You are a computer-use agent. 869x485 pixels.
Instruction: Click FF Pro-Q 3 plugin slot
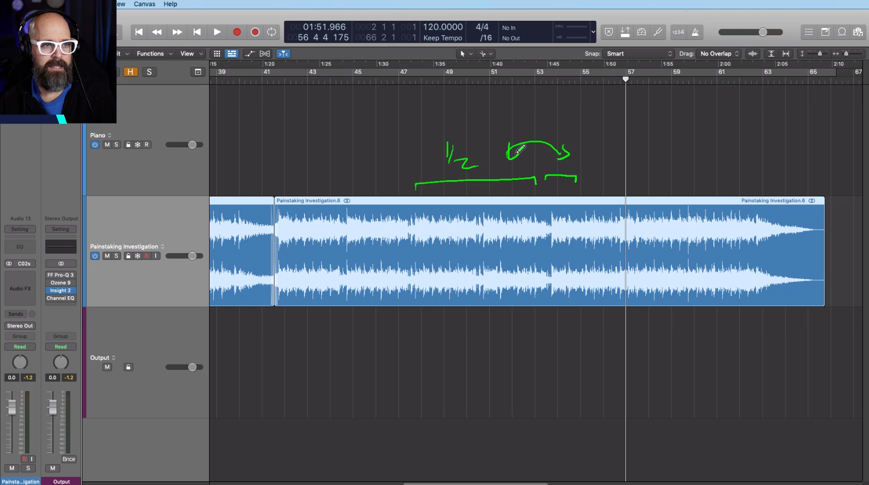61,275
